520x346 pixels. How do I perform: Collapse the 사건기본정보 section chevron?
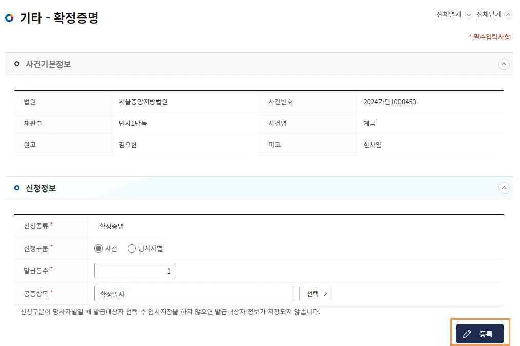tap(504, 64)
